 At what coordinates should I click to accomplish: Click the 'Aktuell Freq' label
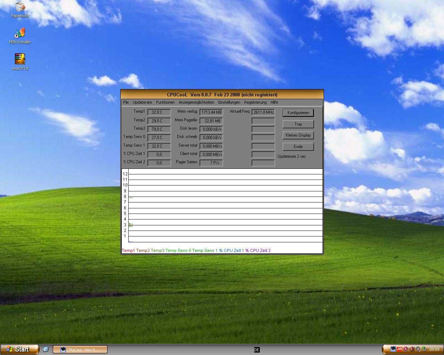240,112
